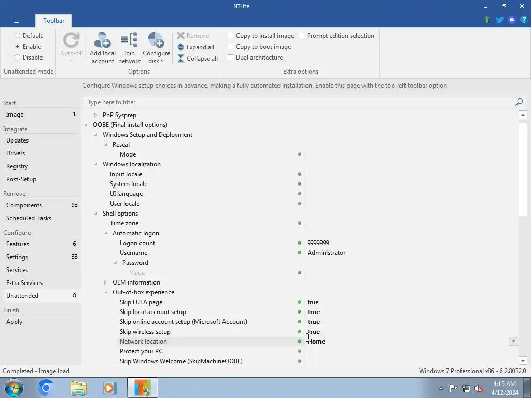
Task: Click the search magnifier icon
Action: 519,102
